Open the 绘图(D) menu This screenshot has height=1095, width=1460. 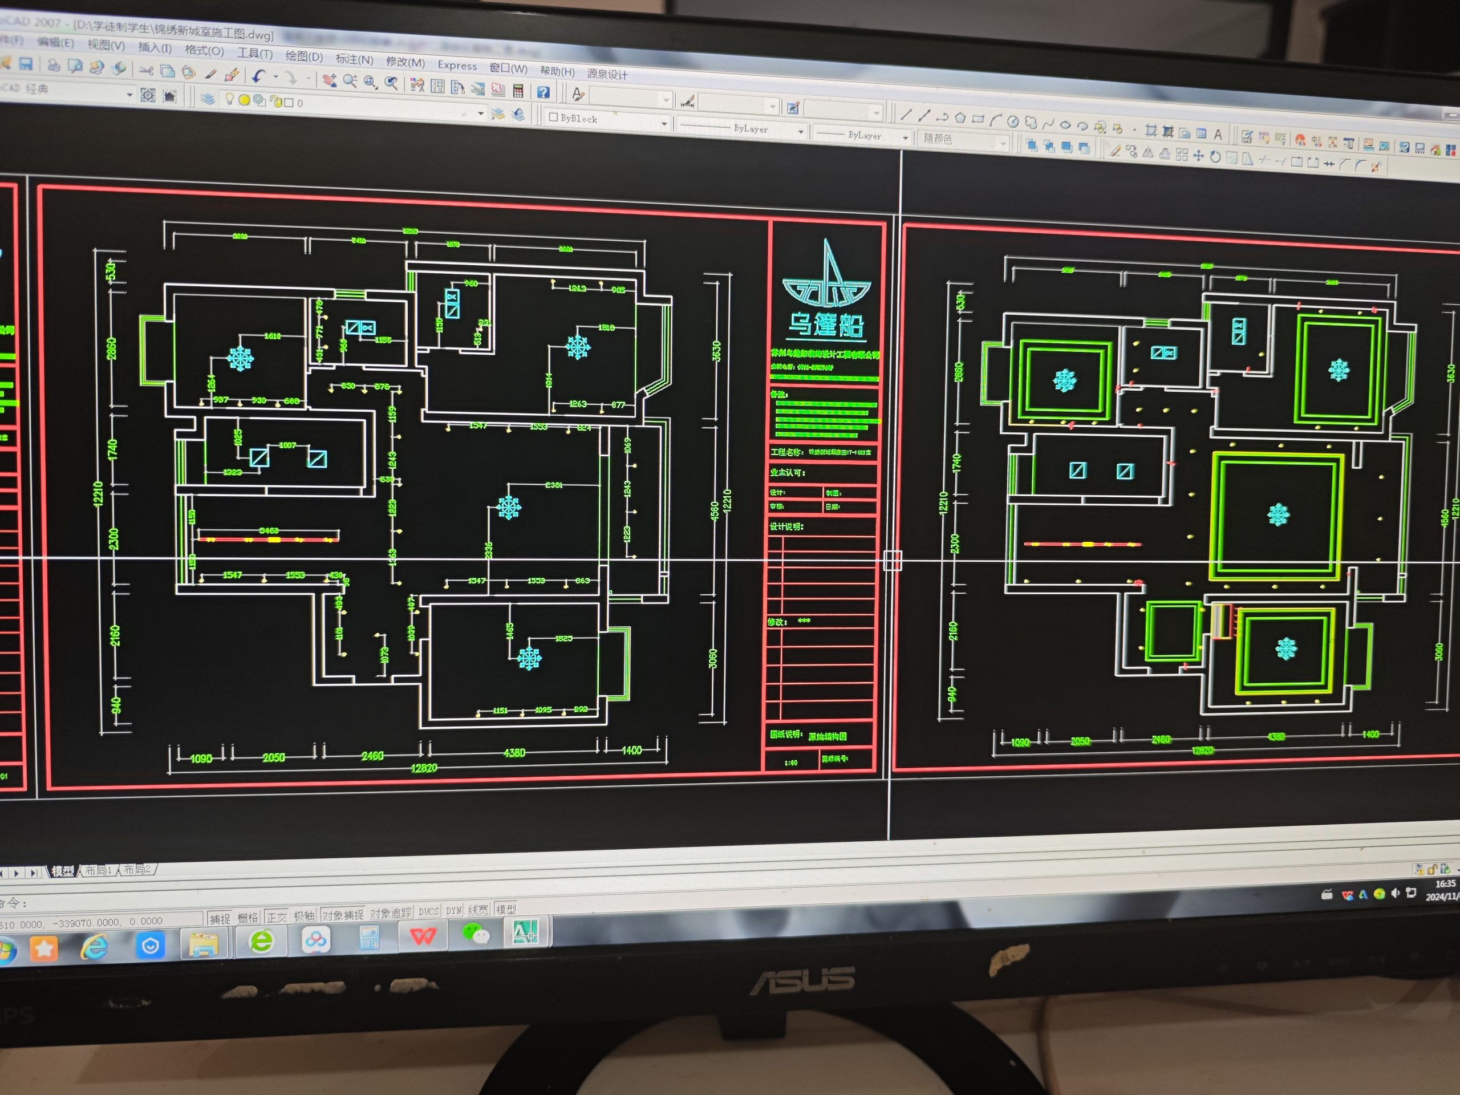303,57
